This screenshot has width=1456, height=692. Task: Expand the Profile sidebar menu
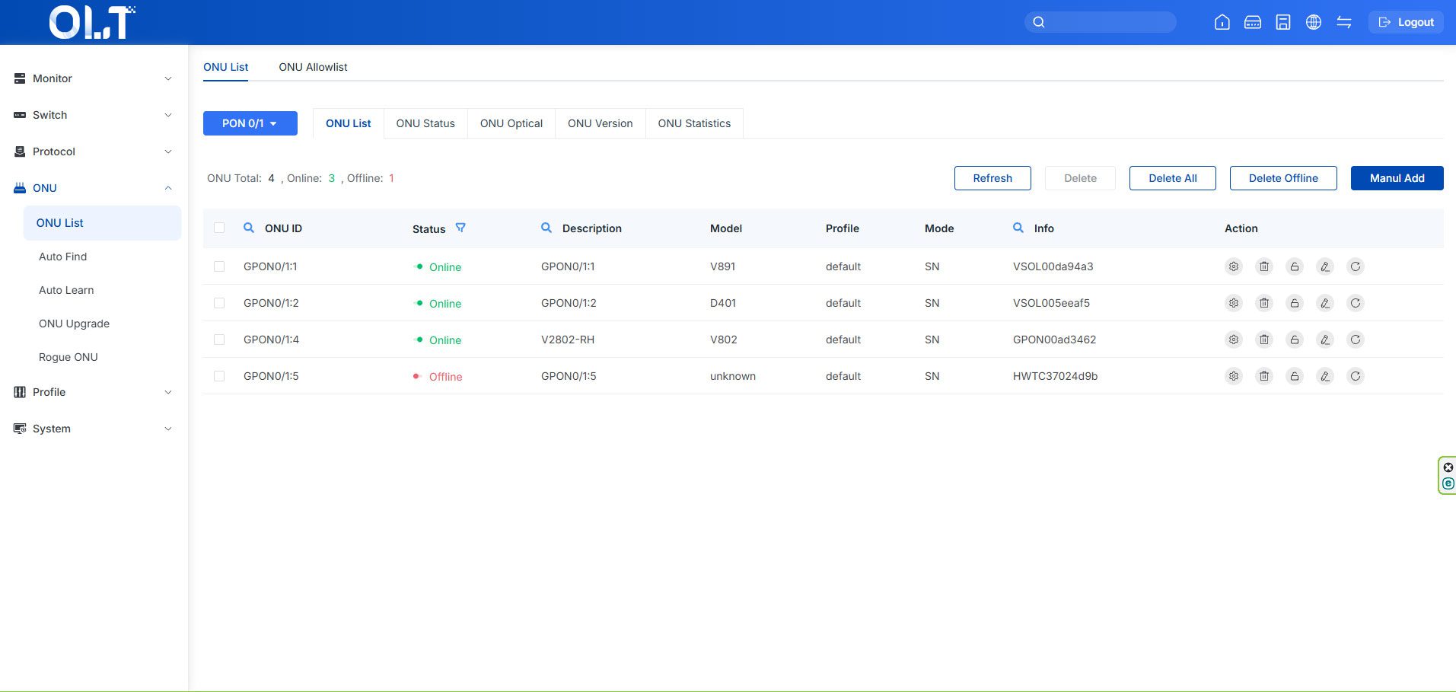point(94,392)
